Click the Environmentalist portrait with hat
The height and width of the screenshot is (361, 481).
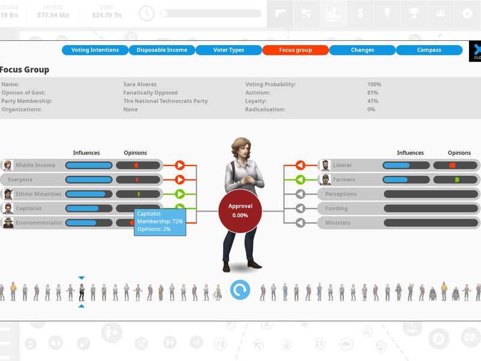(8, 223)
